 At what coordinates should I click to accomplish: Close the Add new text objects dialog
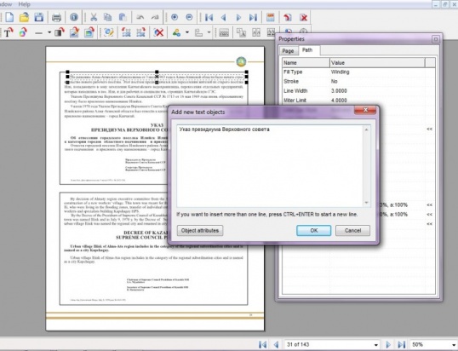point(365,110)
